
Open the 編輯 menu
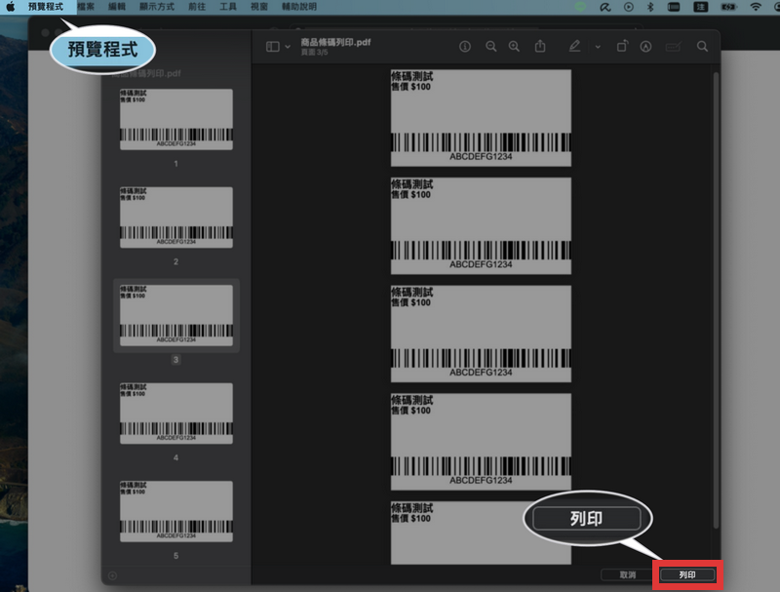pyautogui.click(x=117, y=7)
